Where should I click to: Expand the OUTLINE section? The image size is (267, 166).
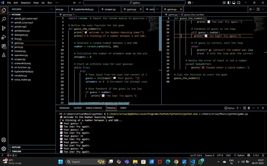(16, 147)
